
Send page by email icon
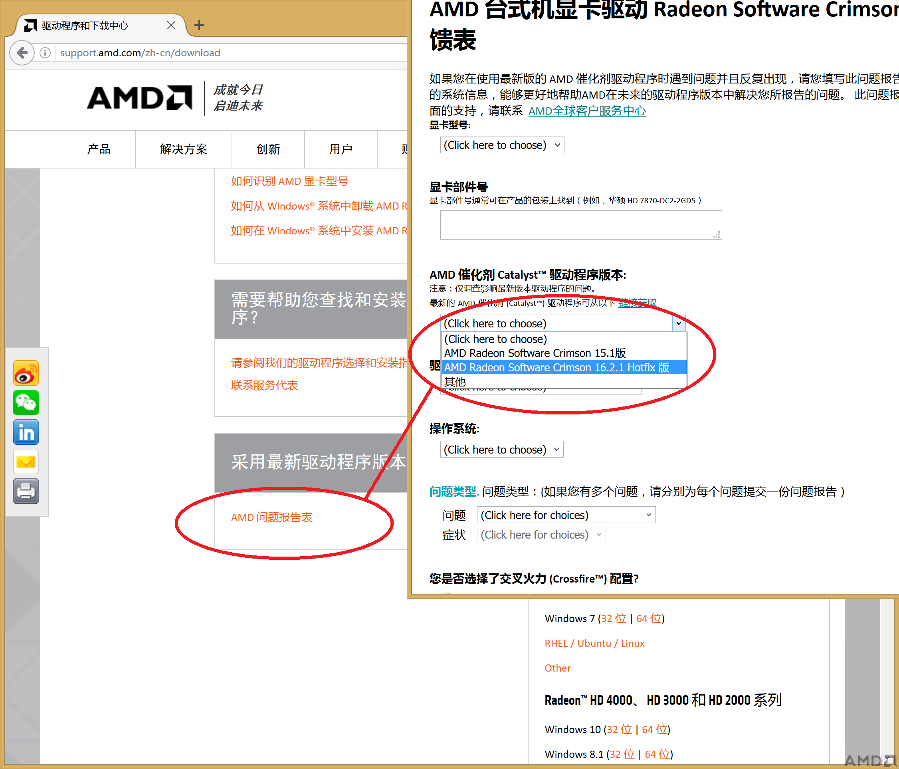[26, 462]
